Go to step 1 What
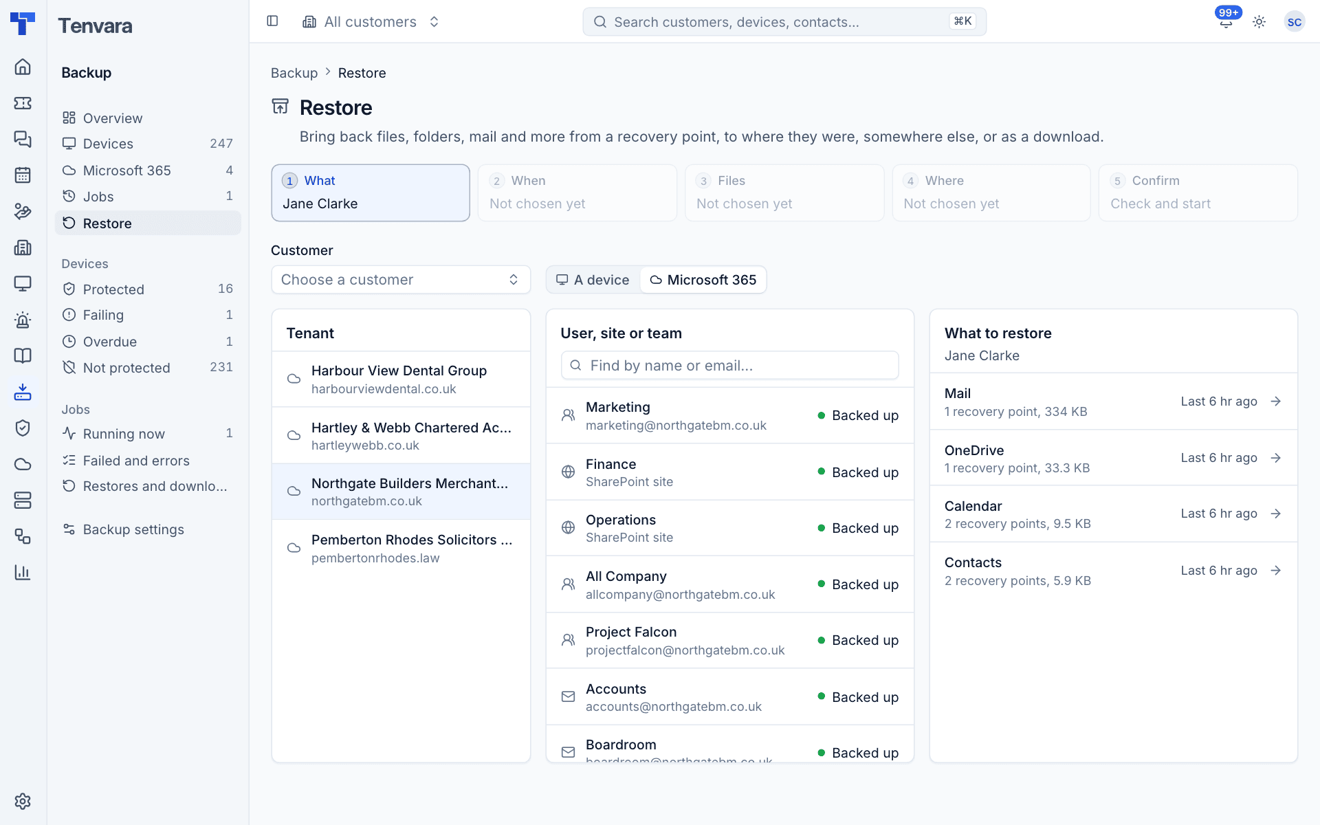The image size is (1320, 825). 371,192
